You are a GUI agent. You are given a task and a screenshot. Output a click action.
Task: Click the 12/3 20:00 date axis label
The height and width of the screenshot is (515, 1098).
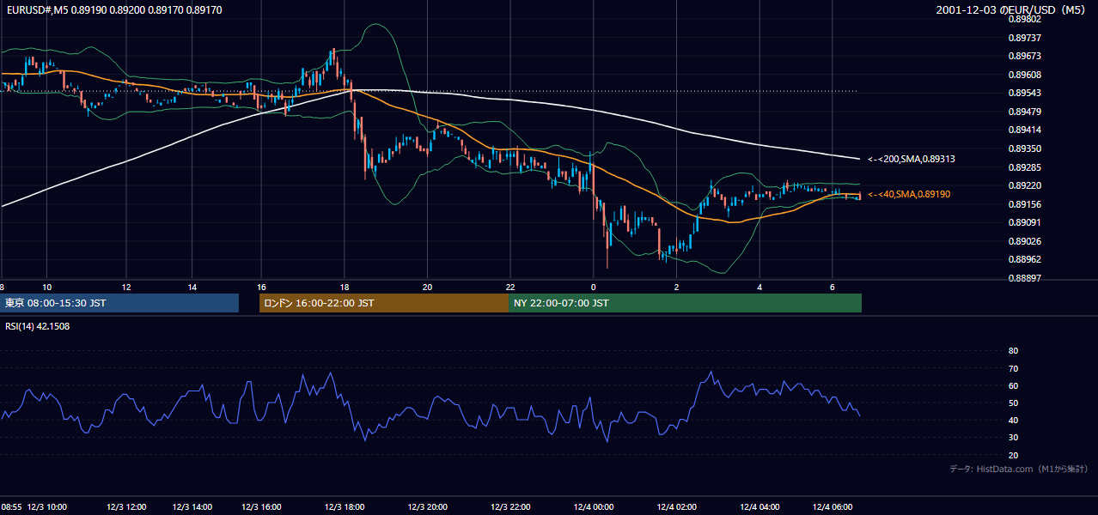click(x=427, y=506)
